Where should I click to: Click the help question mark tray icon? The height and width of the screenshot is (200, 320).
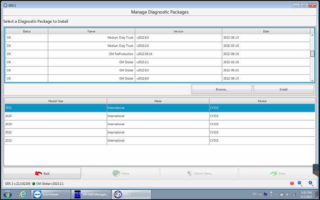266,194
